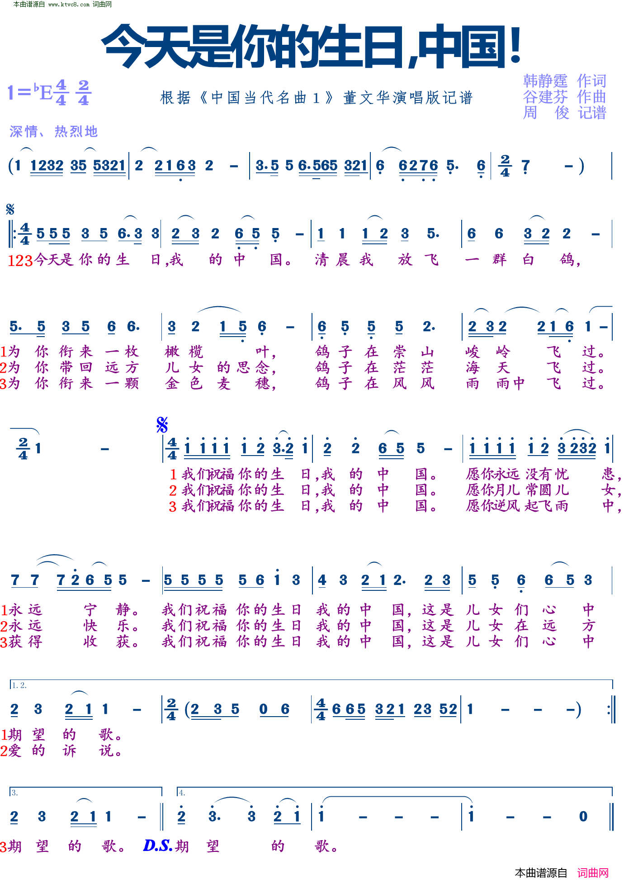Click the key signature 1=♭E
Image resolution: width=624 pixels, height=884 pixels.
(31, 92)
